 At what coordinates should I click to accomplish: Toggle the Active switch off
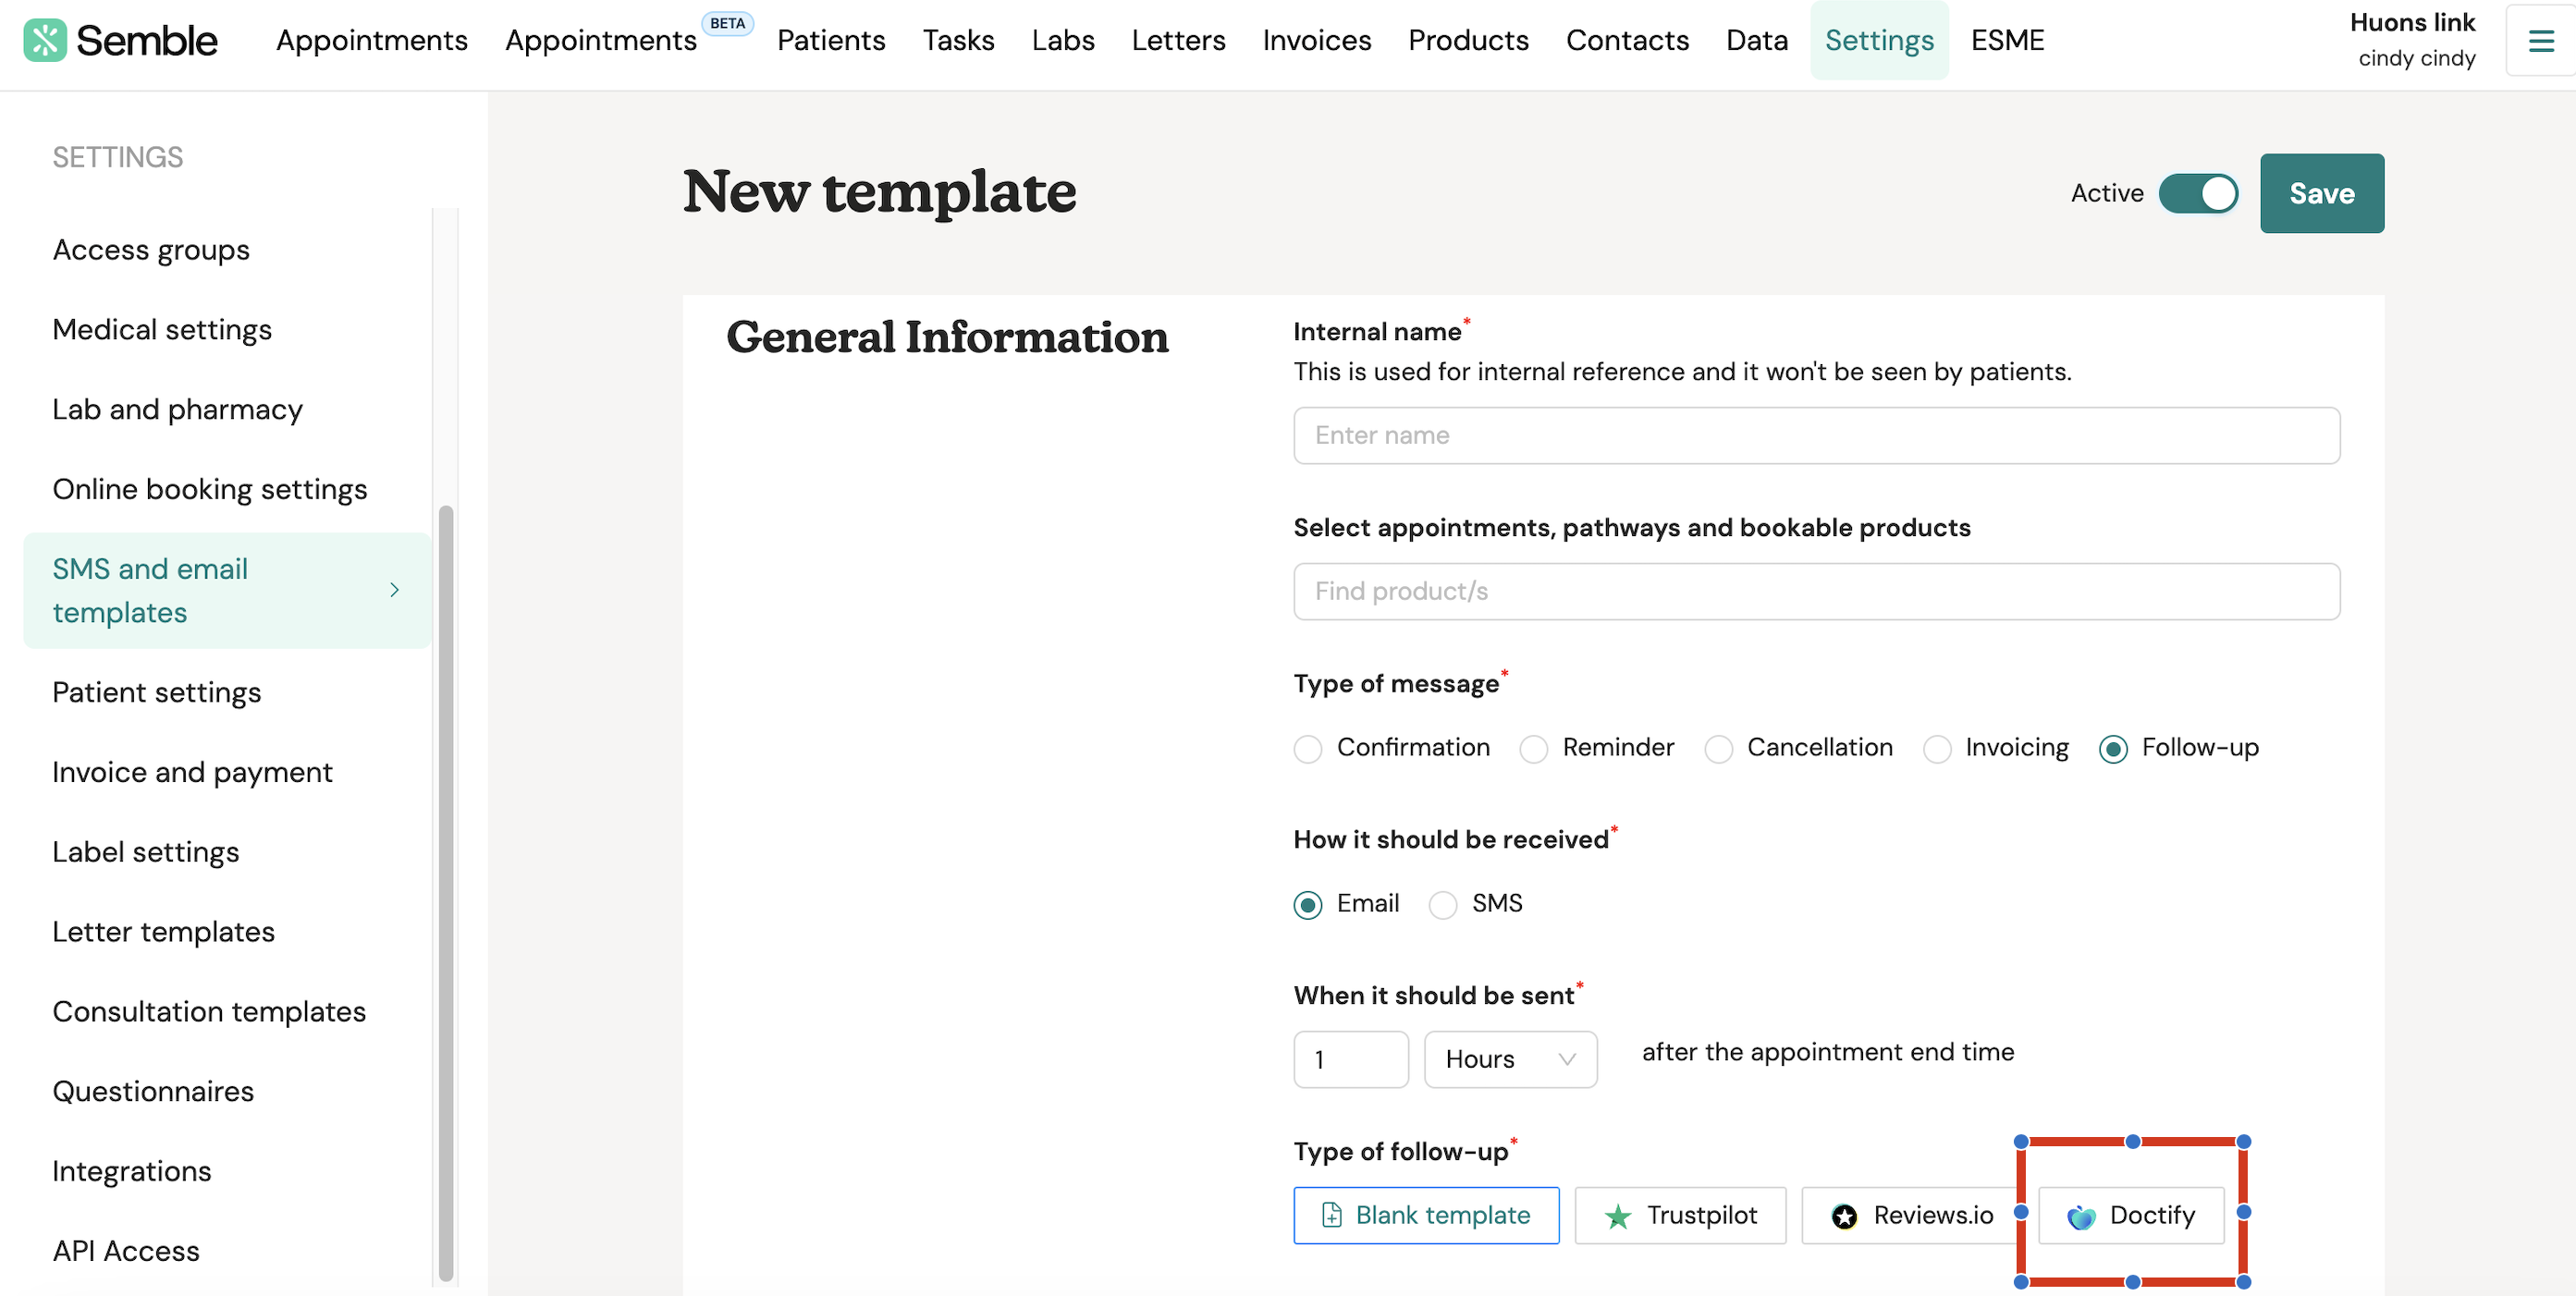pyautogui.click(x=2198, y=193)
